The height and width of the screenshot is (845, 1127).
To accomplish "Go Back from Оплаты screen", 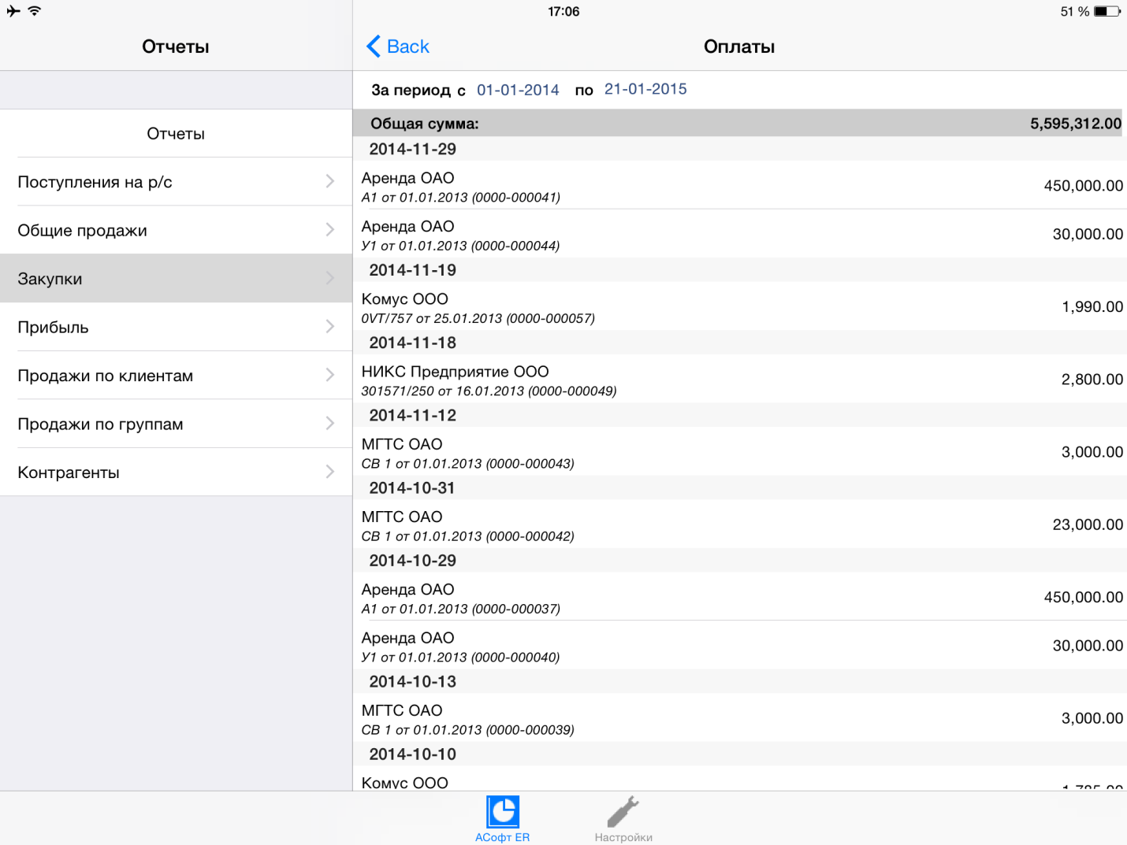I will [398, 46].
